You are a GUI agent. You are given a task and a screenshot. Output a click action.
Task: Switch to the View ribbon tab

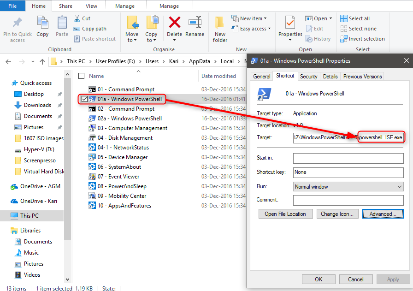tap(91, 6)
